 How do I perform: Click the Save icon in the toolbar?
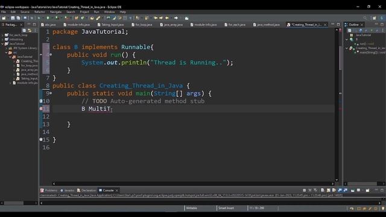13,18
